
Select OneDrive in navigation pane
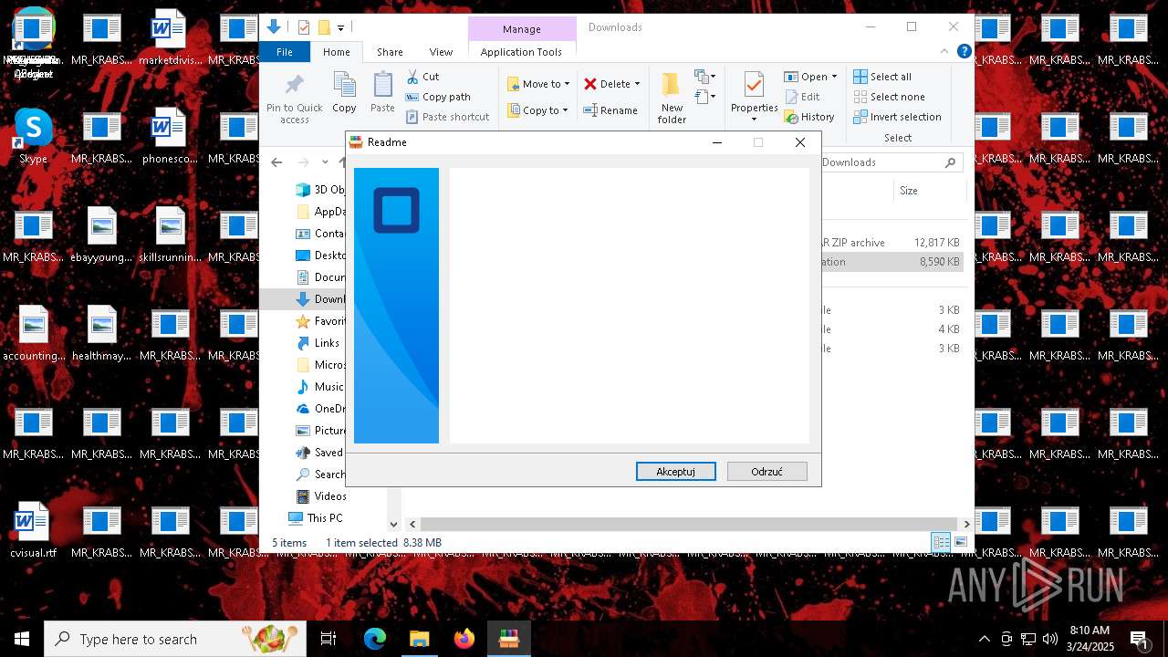pos(320,409)
